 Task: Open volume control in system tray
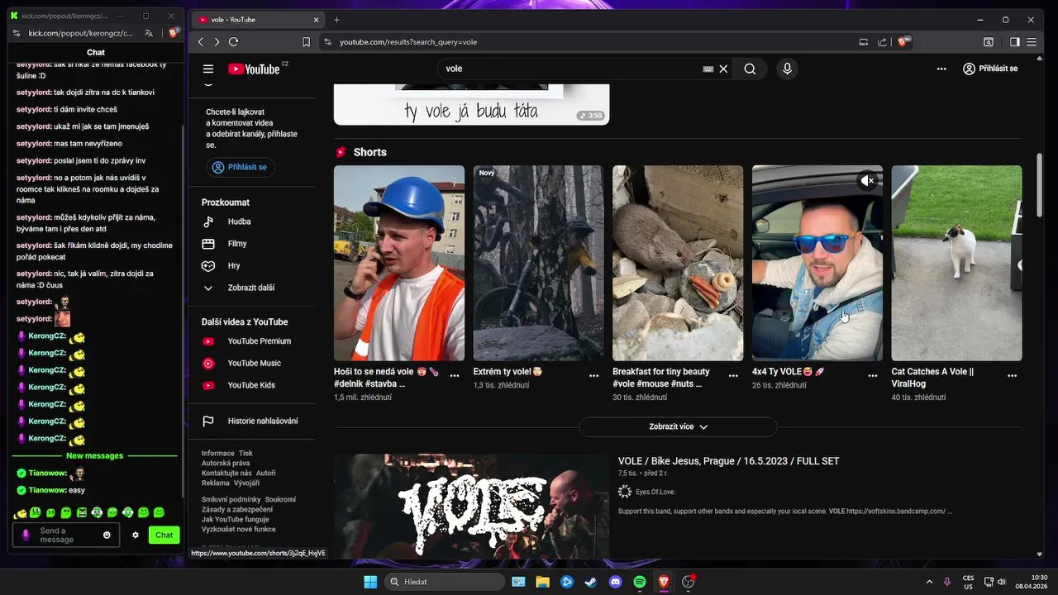pyautogui.click(x=1002, y=582)
